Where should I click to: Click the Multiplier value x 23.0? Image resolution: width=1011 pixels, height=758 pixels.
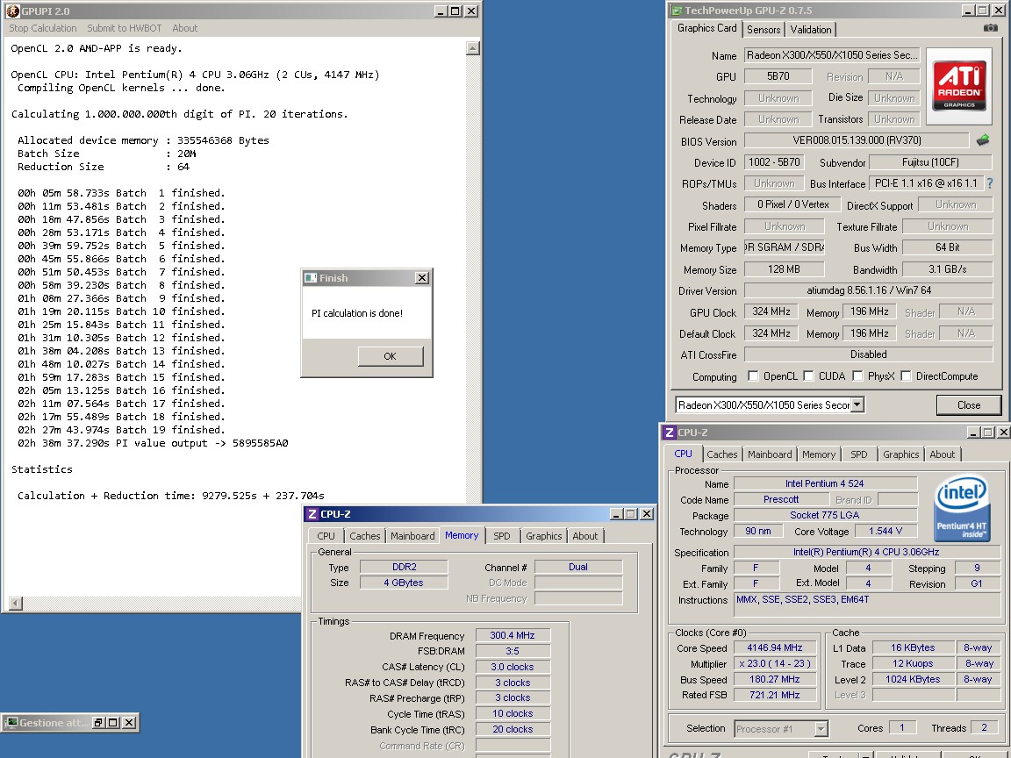(774, 664)
